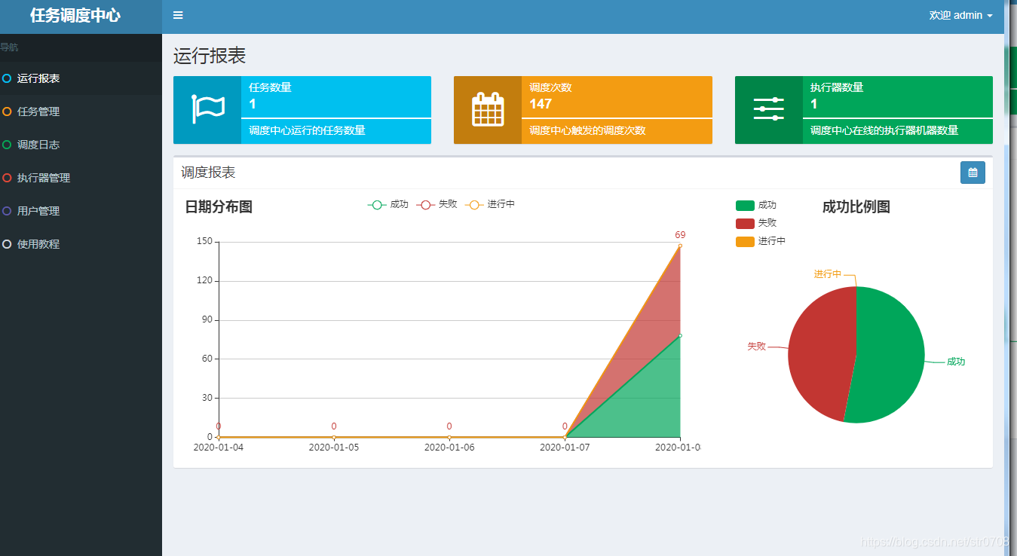1017x556 pixels.
Task: Click the 进行中 label above the pie
Action: click(828, 274)
